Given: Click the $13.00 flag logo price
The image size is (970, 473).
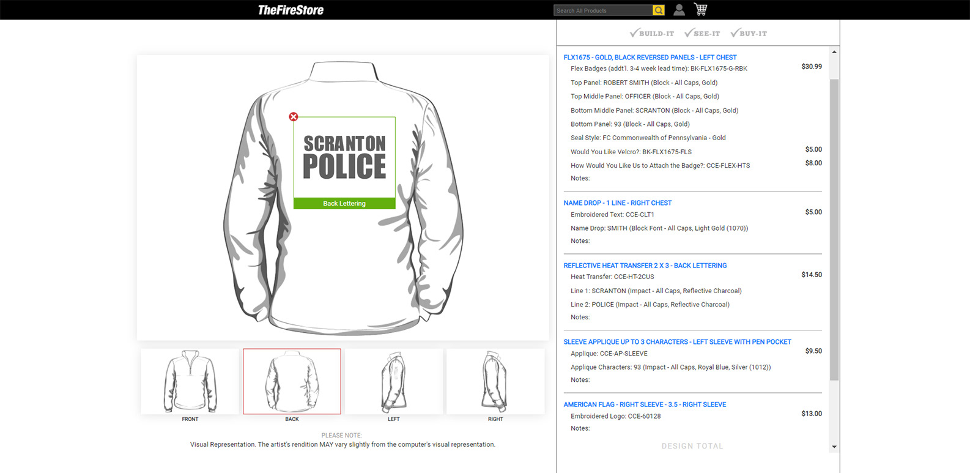Looking at the screenshot, I should pyautogui.click(x=812, y=414).
